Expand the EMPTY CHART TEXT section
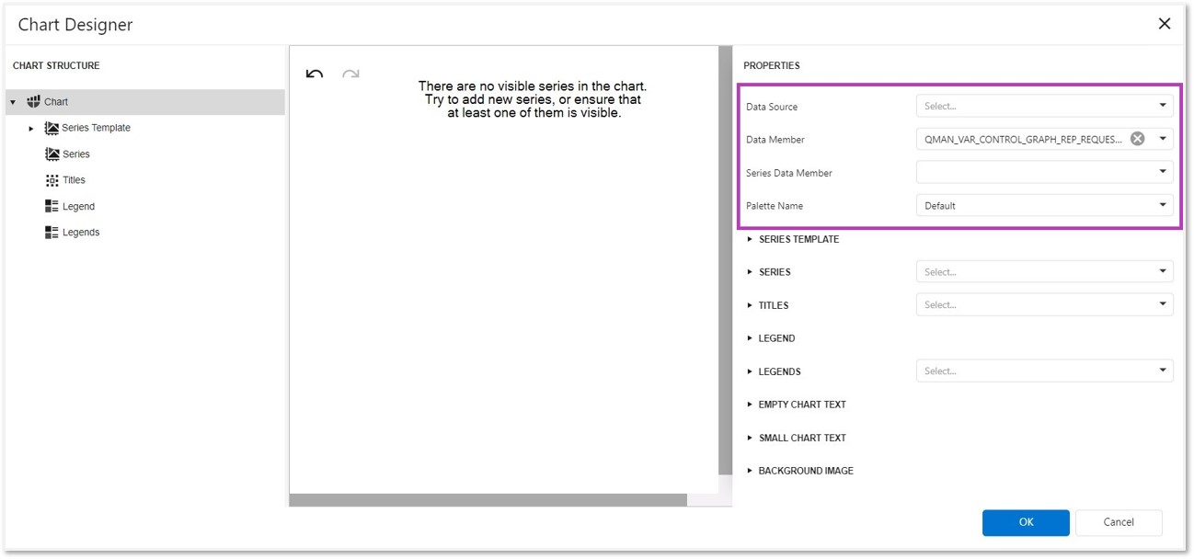This screenshot has width=1194, height=559. pos(750,405)
